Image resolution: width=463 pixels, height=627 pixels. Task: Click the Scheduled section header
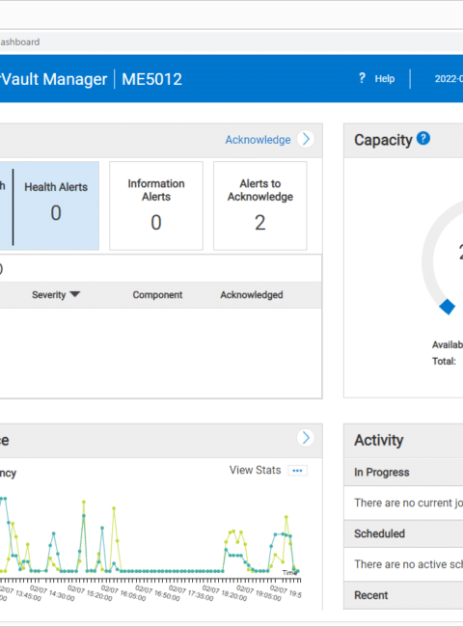pyautogui.click(x=403, y=533)
